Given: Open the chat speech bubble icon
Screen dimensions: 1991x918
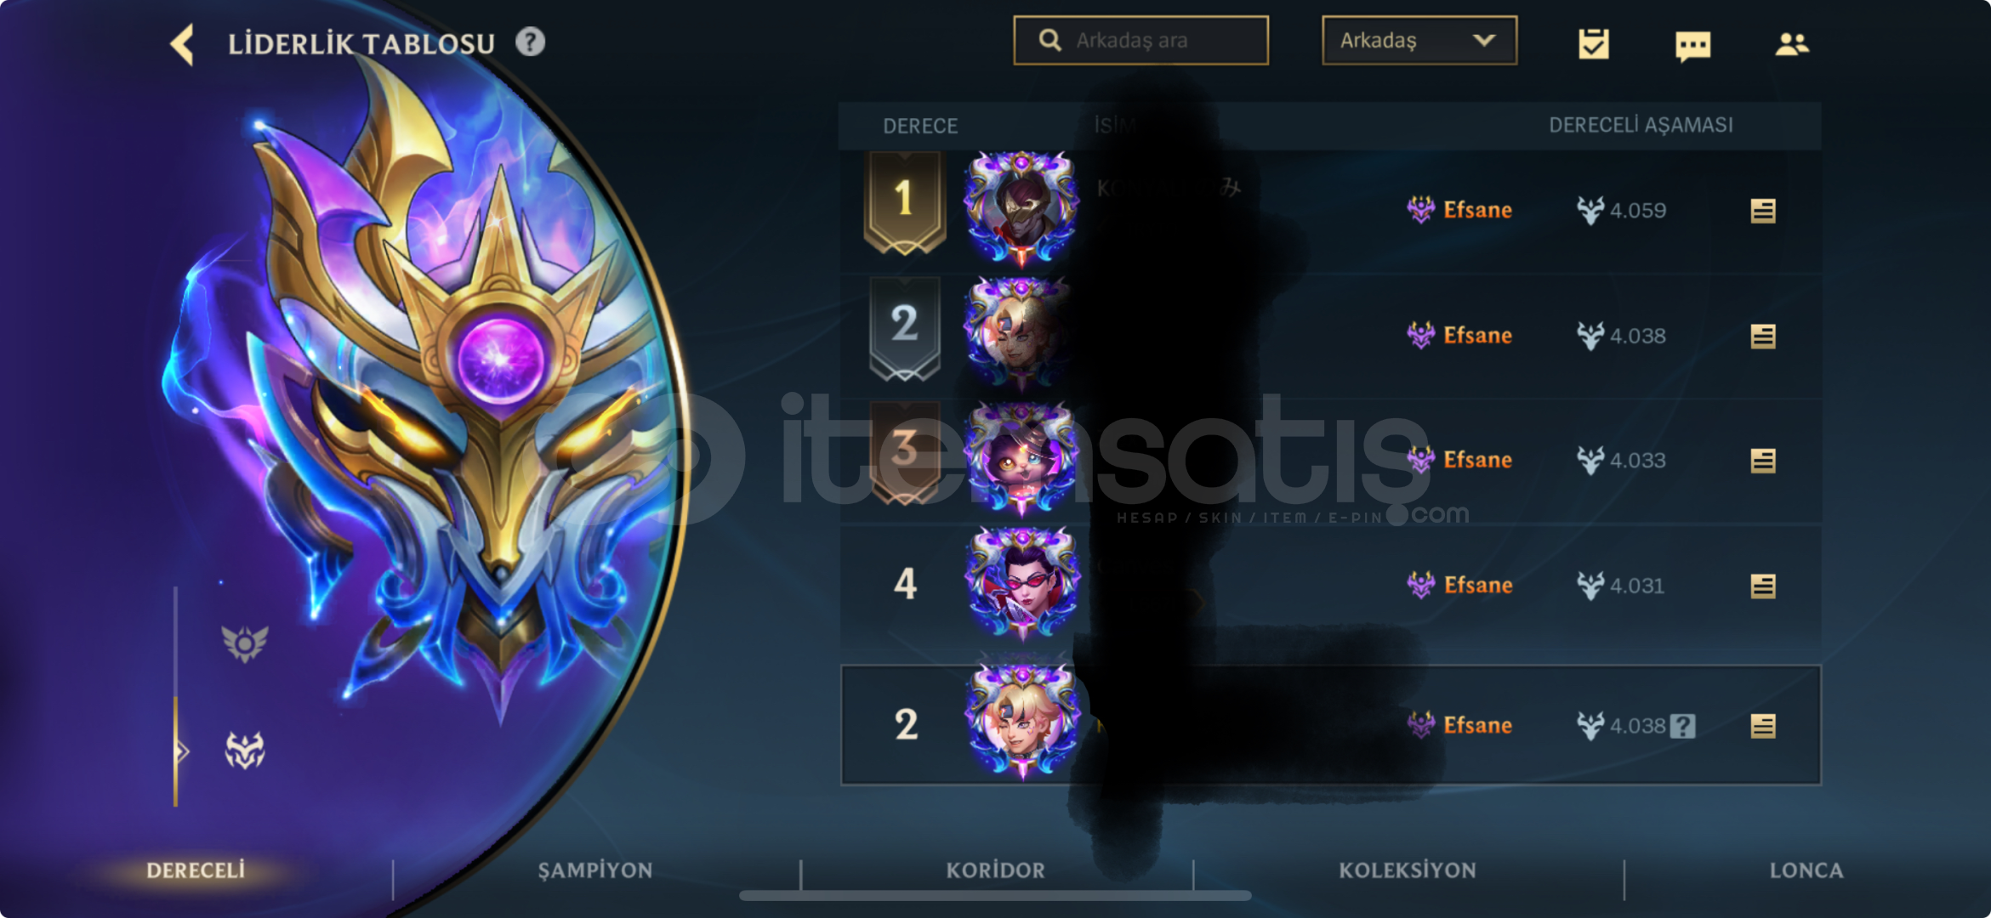Looking at the screenshot, I should click(x=1692, y=46).
